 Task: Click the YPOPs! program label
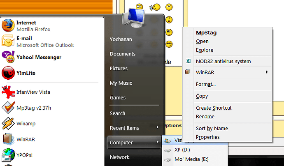pyautogui.click(x=24, y=155)
